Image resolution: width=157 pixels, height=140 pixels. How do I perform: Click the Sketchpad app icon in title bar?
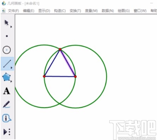[4, 3]
